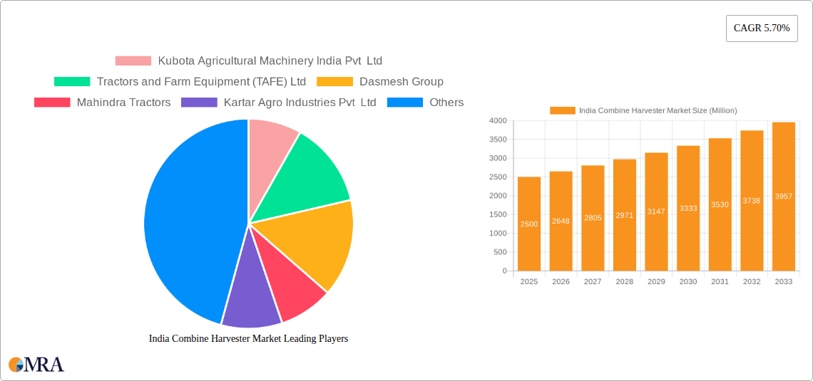813x381 pixels.
Task: Click the Dasmesh Group orange legend swatch
Action: [334, 81]
